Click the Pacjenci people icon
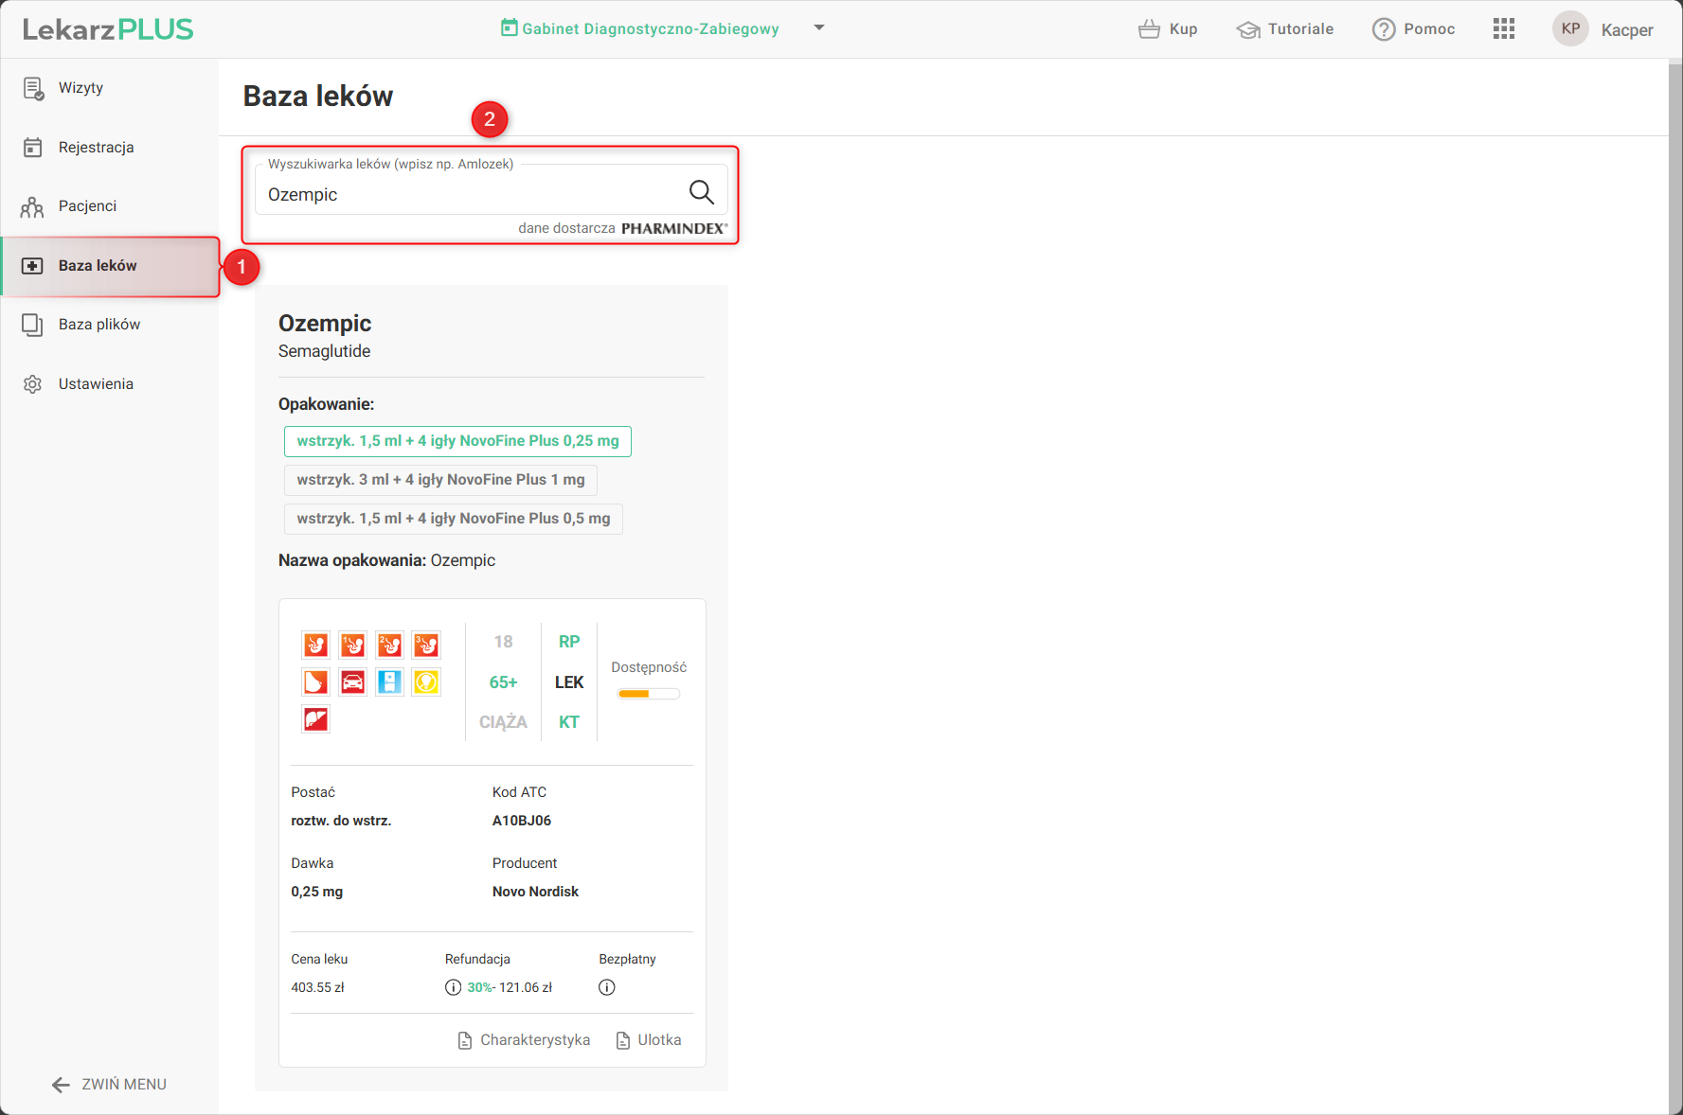Viewport: 1683px width, 1115px height. click(x=33, y=206)
